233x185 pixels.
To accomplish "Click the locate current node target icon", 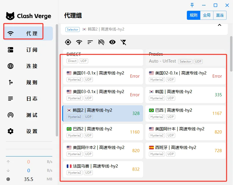I will coord(68,42).
